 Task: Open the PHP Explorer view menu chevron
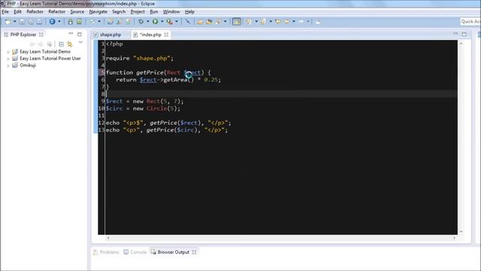coord(80,43)
